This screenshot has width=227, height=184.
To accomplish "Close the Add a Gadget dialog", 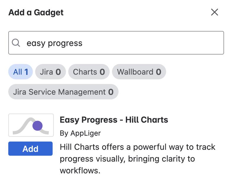I will pos(214,12).
